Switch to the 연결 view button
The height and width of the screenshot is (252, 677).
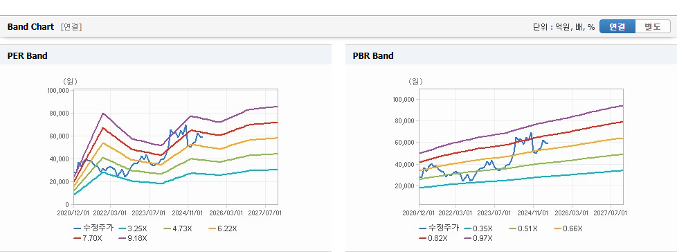pos(617,27)
